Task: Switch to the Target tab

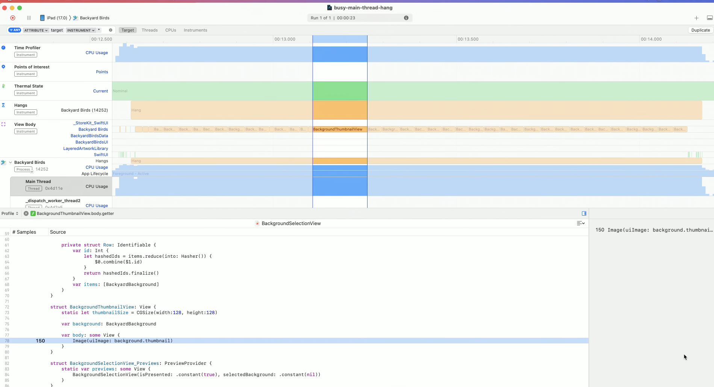Action: 128,30
